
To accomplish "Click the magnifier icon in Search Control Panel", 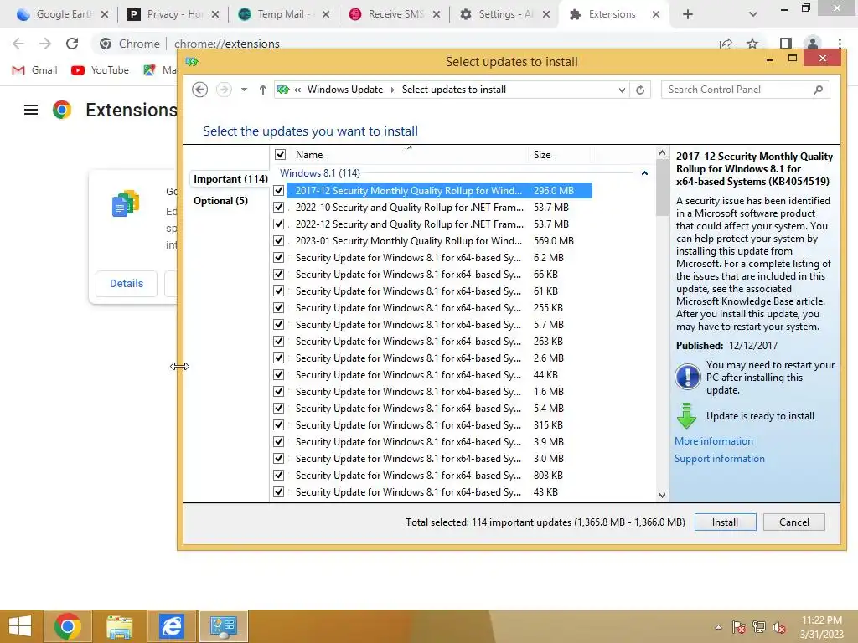I will [818, 90].
